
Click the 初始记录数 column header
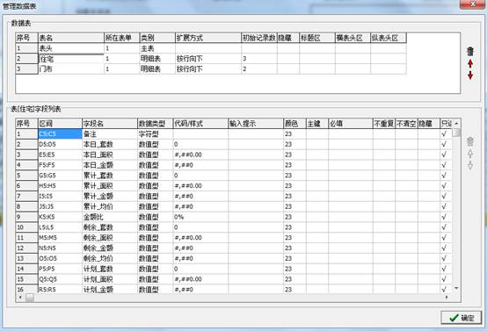tap(259, 38)
